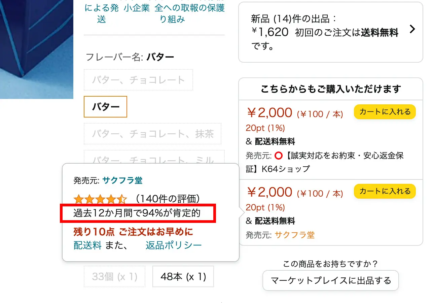Image resolution: width=434 pixels, height=303 pixels.
Task: Open the 配送料 shipping details
Action: [87, 245]
